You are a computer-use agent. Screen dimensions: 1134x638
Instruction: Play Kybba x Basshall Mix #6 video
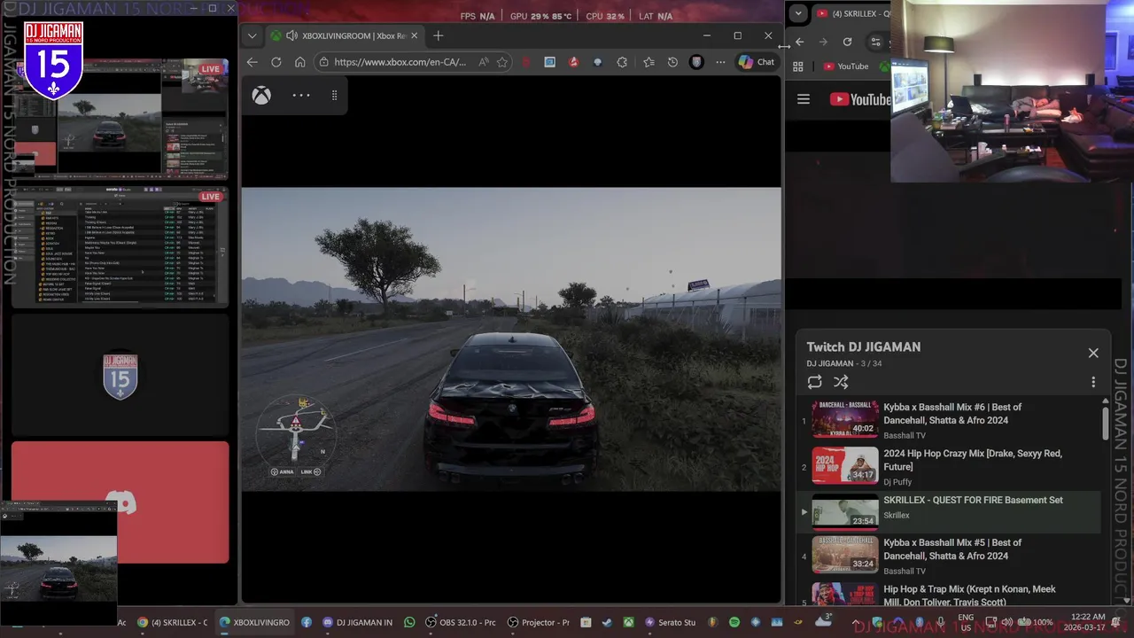(x=949, y=420)
